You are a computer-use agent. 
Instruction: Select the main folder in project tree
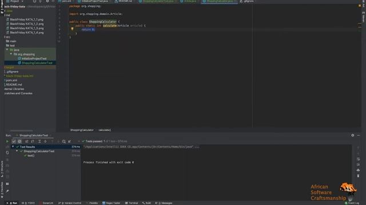tap(11, 41)
